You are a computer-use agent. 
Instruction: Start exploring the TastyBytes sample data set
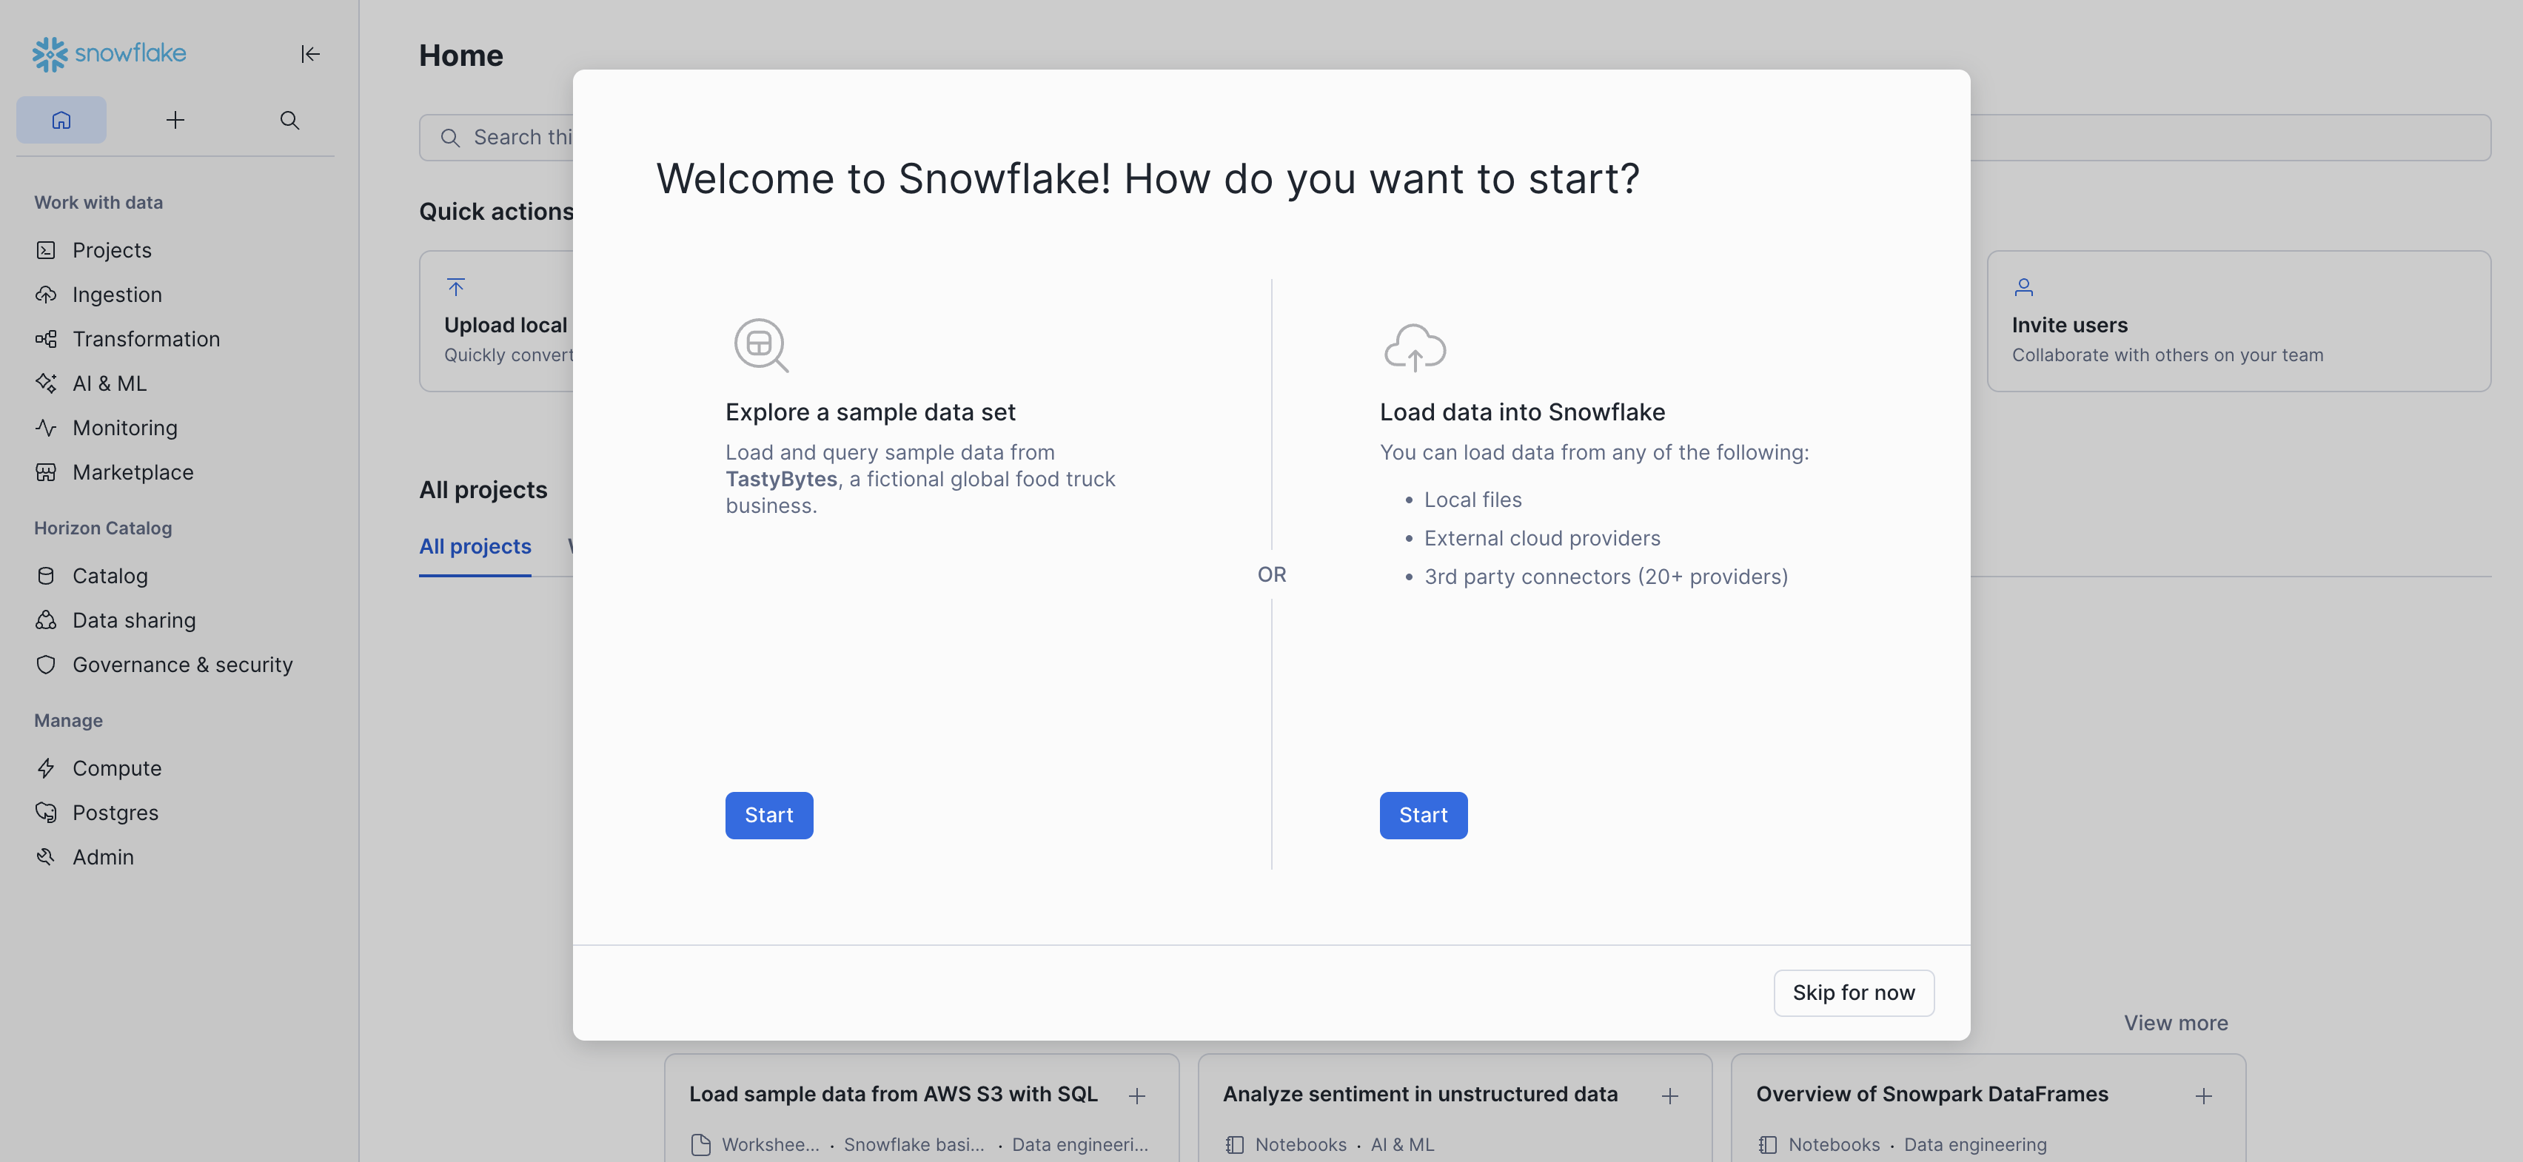769,814
